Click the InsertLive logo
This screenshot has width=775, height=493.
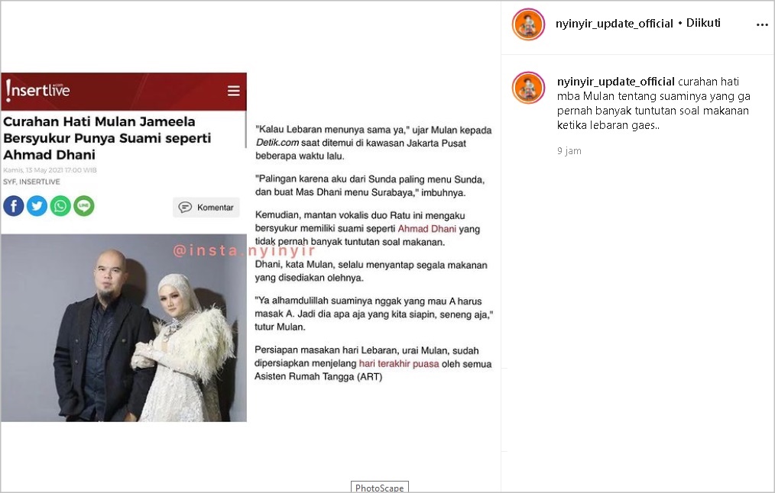38,90
